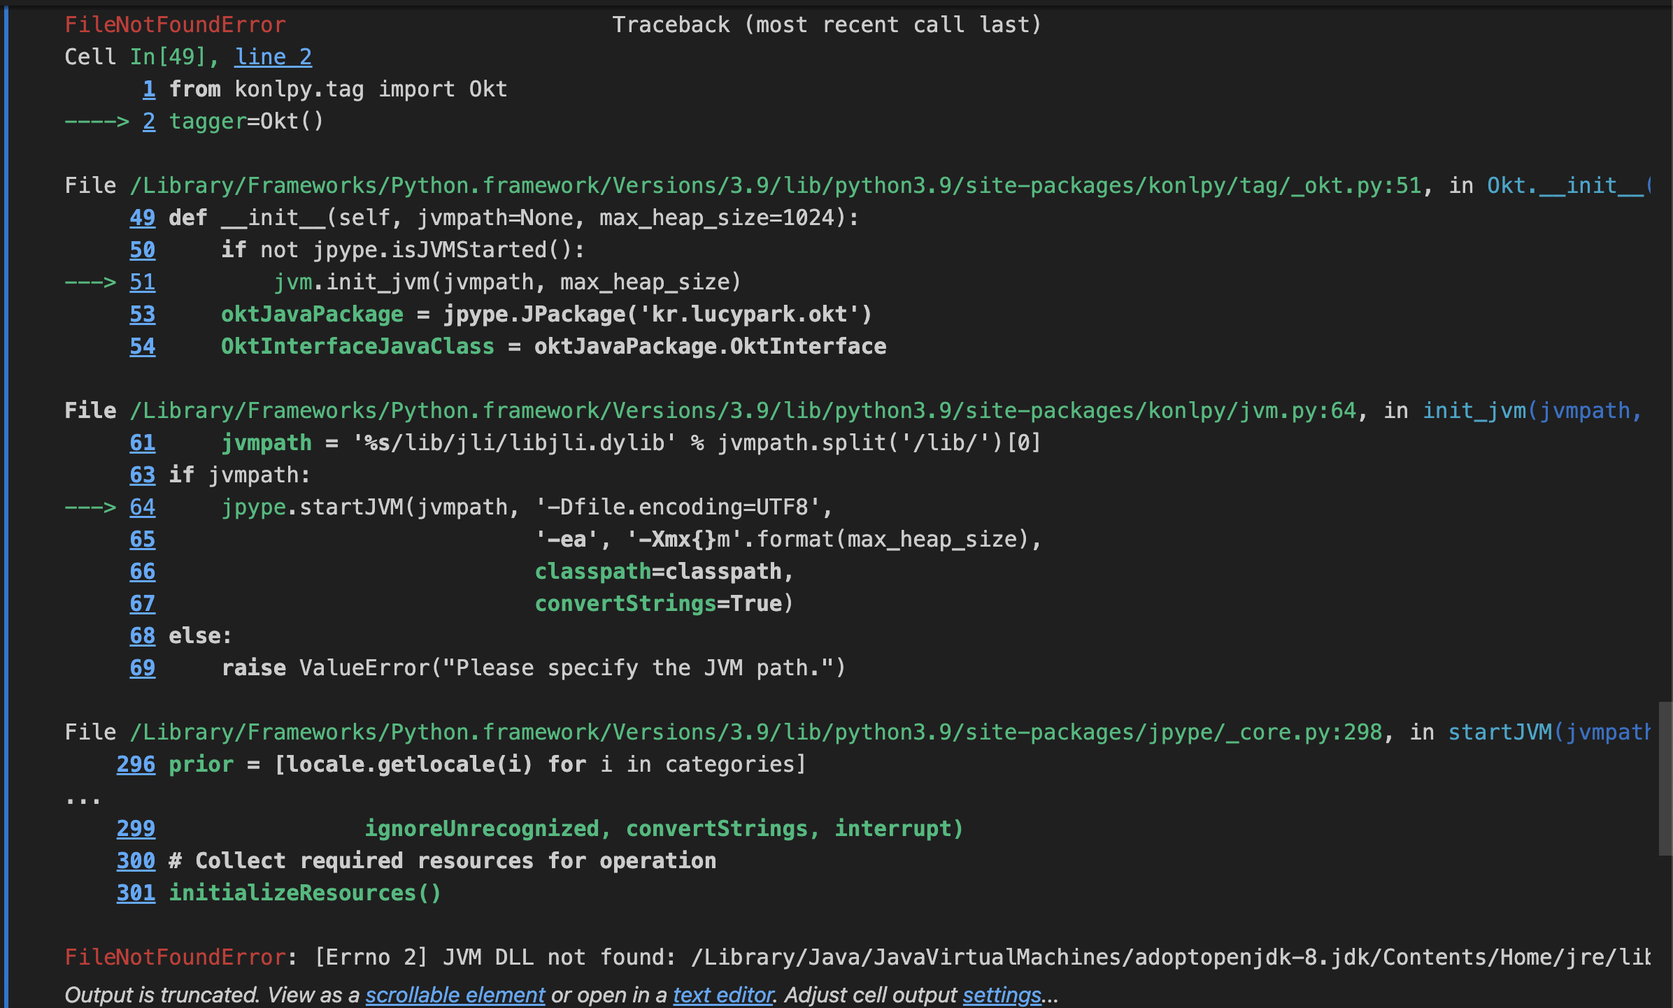1673x1008 pixels.
Task: Click line 63 link at 'if jvmpath:'
Action: click(143, 475)
